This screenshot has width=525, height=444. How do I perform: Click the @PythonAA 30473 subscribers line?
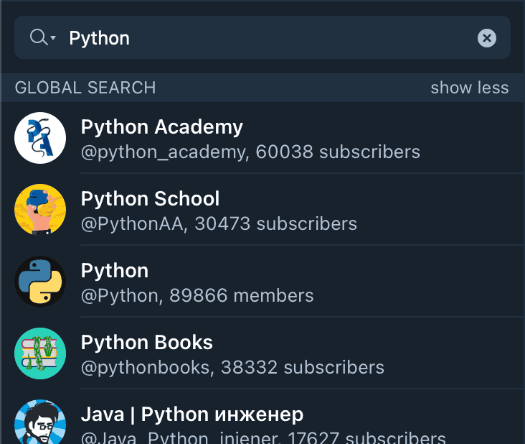219,224
